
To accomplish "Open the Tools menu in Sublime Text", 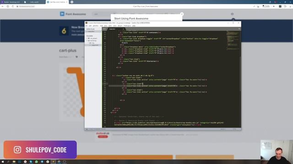I will coord(115,26).
